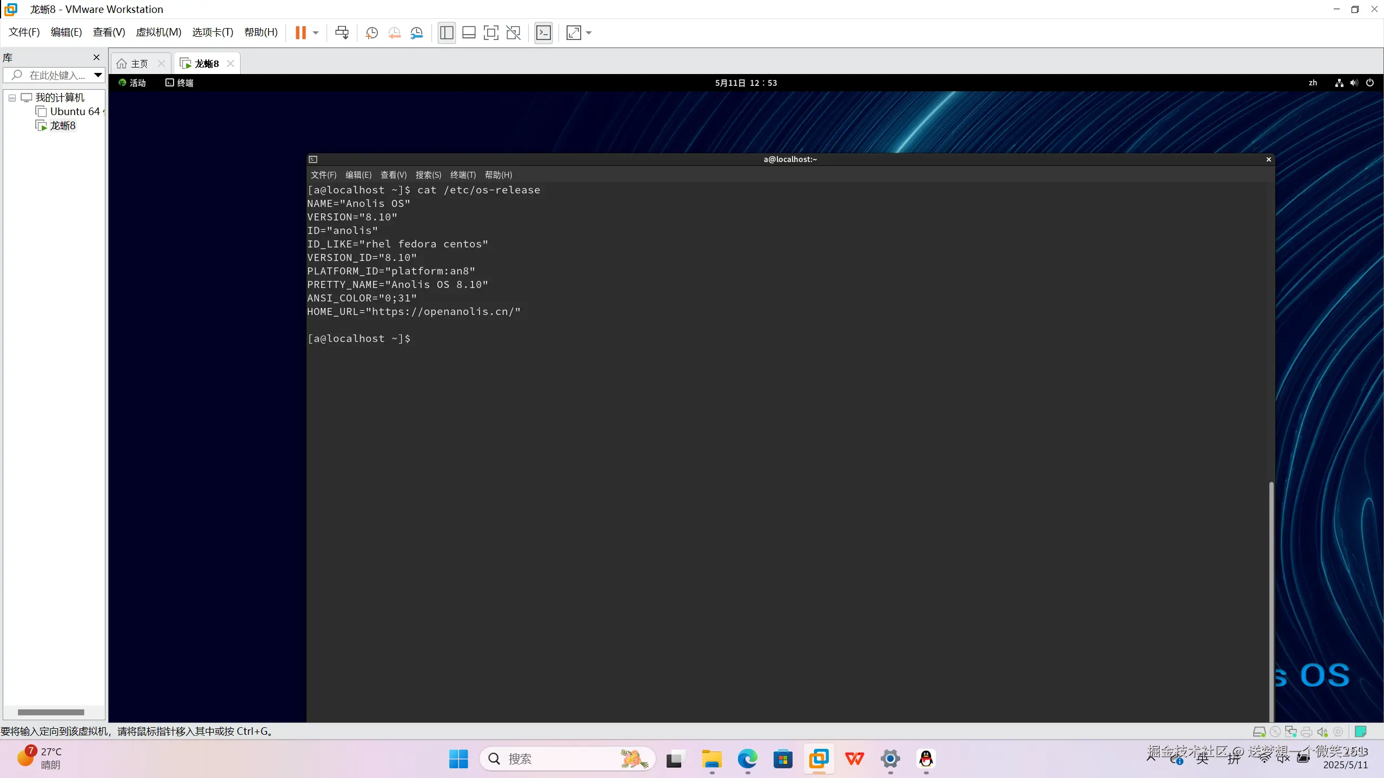Open the terminal's 搜索(S) menu
The height and width of the screenshot is (778, 1384).
428,175
